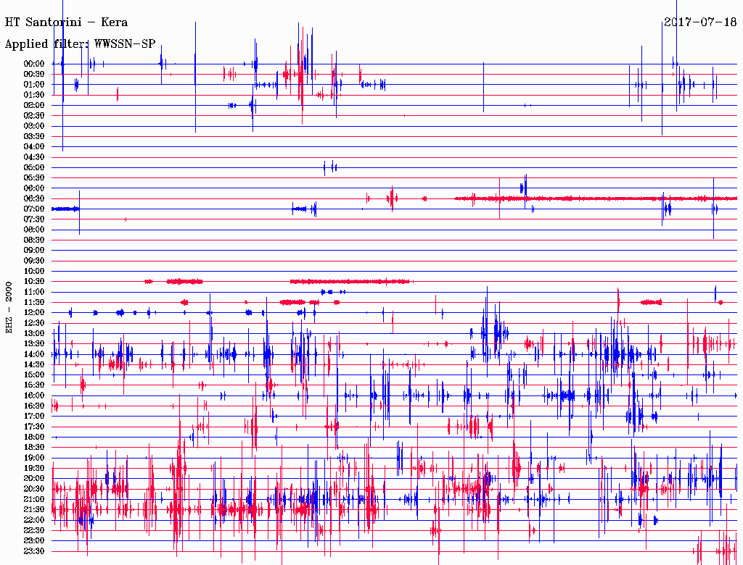Select the 06:00 time label
This screenshot has width=743, height=565.
[34, 188]
